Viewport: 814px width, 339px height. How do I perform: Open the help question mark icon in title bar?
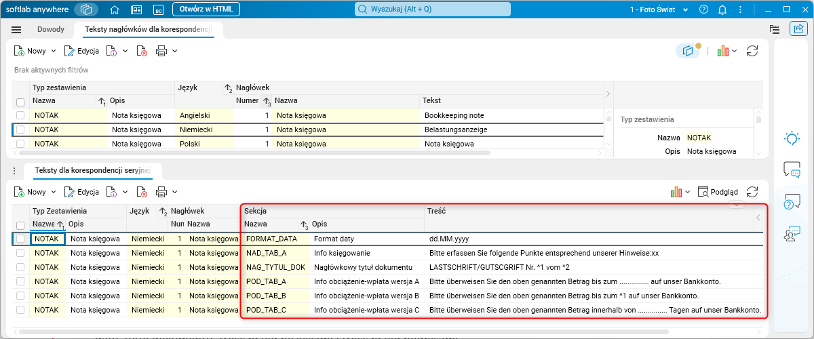pos(703,9)
